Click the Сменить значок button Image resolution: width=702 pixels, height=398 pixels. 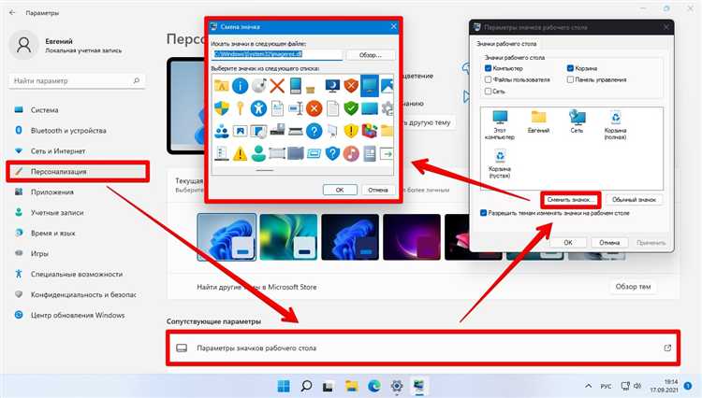[x=570, y=200]
